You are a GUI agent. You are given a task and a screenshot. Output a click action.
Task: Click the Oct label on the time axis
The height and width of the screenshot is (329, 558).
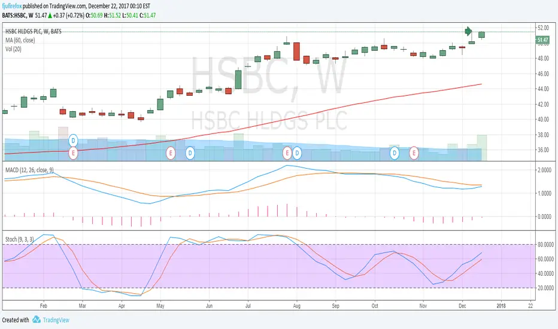pyautogui.click(x=375, y=306)
